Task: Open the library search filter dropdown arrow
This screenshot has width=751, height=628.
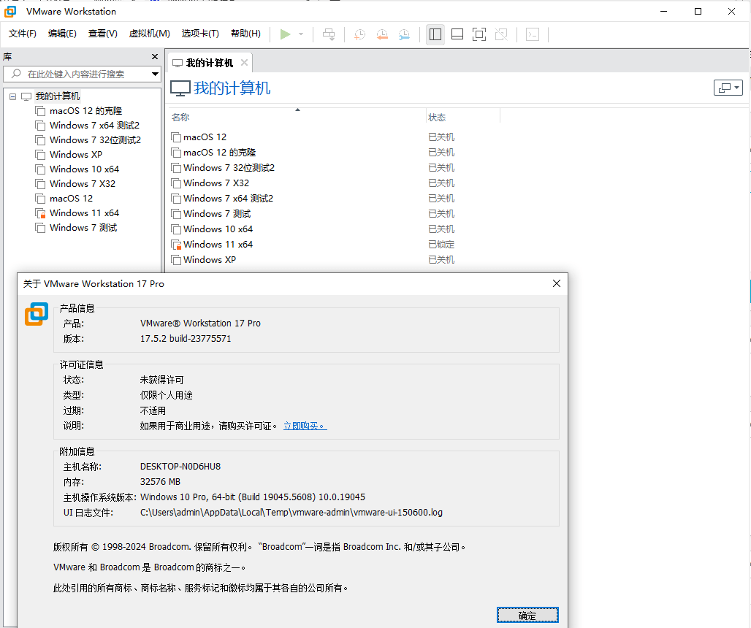Action: click(x=155, y=74)
